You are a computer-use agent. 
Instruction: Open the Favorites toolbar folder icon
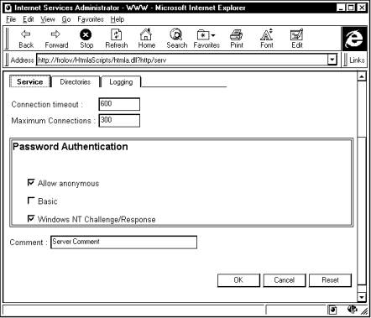point(206,39)
